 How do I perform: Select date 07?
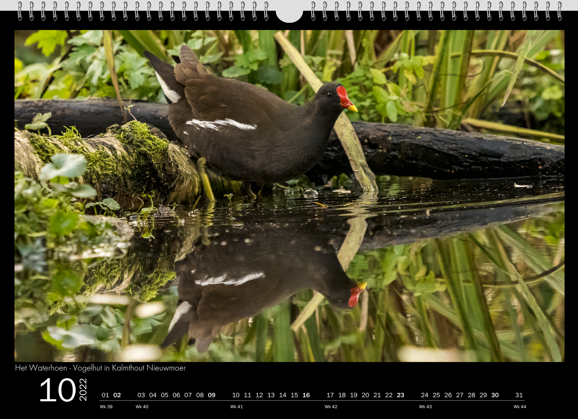click(188, 395)
